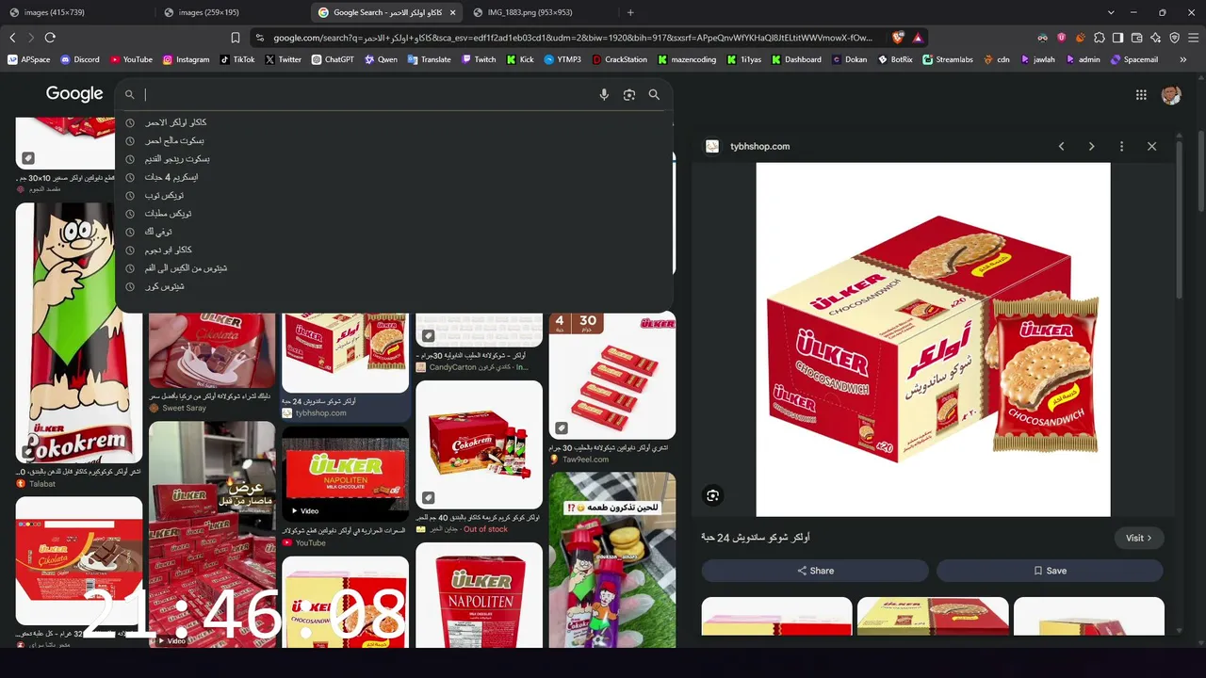Open the ChatGPT bookmark
The height and width of the screenshot is (678, 1206).
pos(333,59)
